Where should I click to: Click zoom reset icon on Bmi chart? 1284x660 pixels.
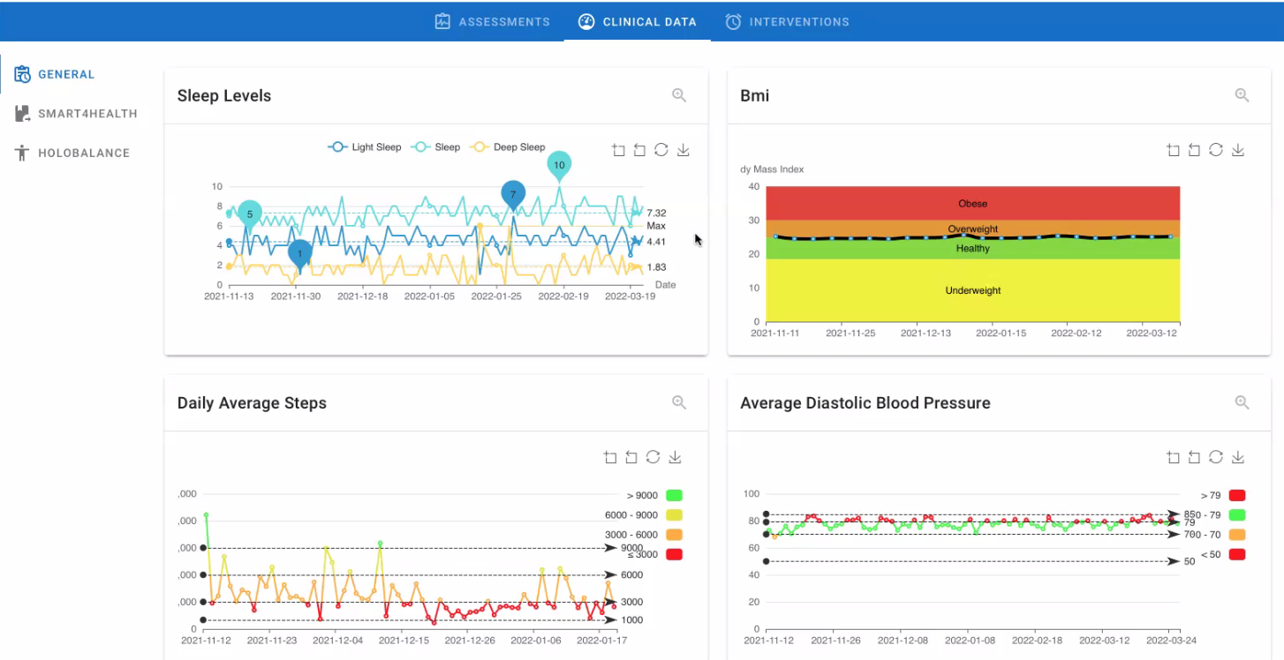[1194, 150]
